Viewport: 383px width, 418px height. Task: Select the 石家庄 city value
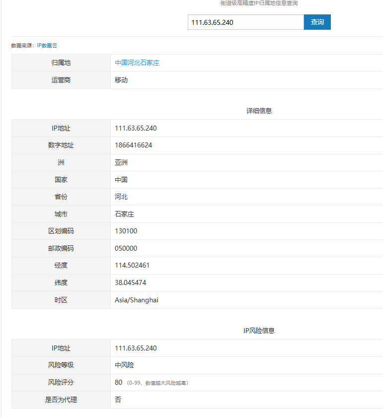(x=124, y=214)
